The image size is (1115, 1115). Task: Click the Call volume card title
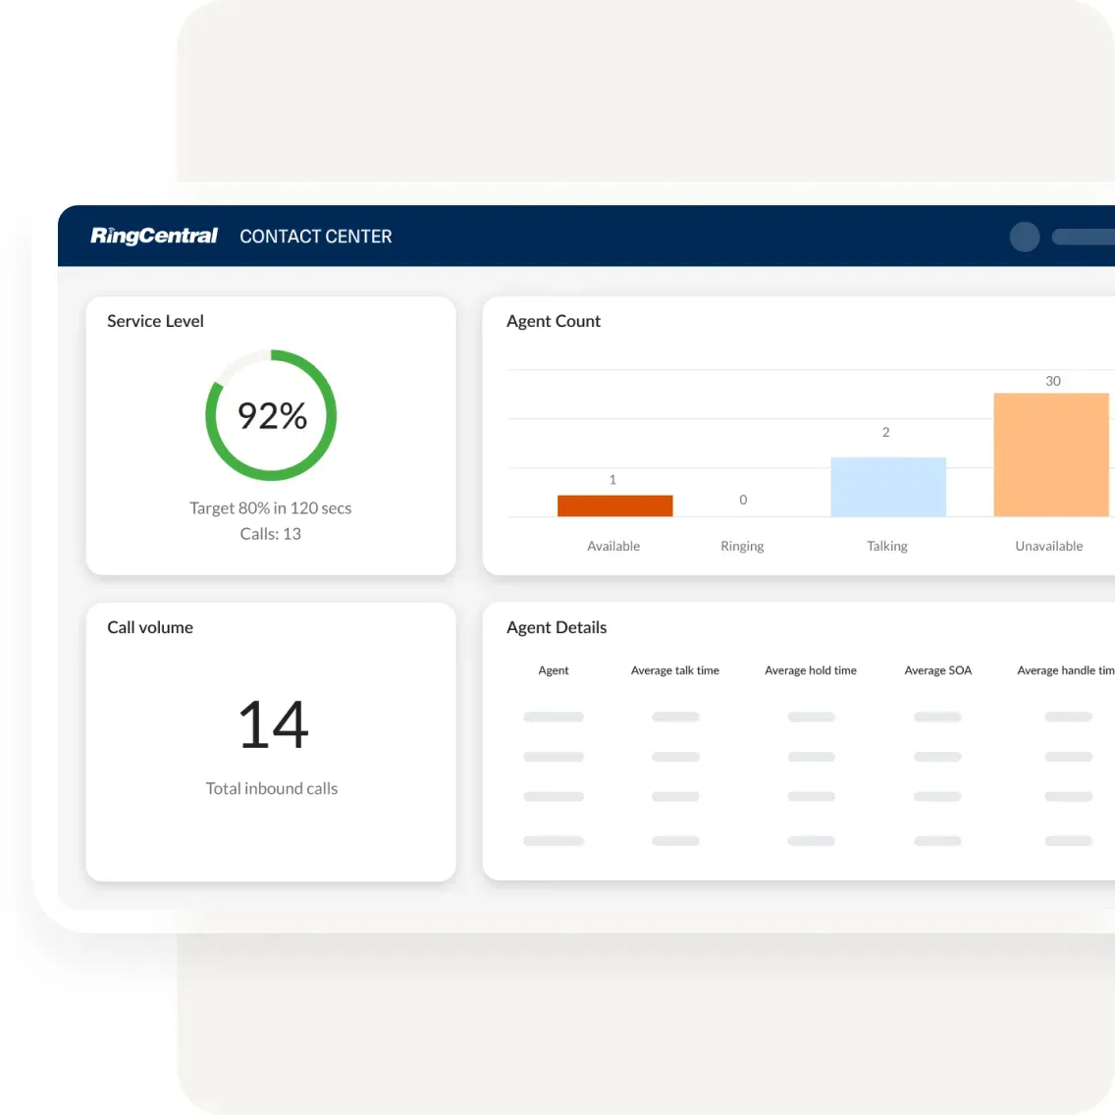(150, 627)
